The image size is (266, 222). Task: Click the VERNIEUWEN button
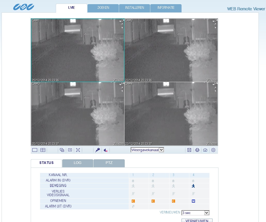[x=197, y=220]
